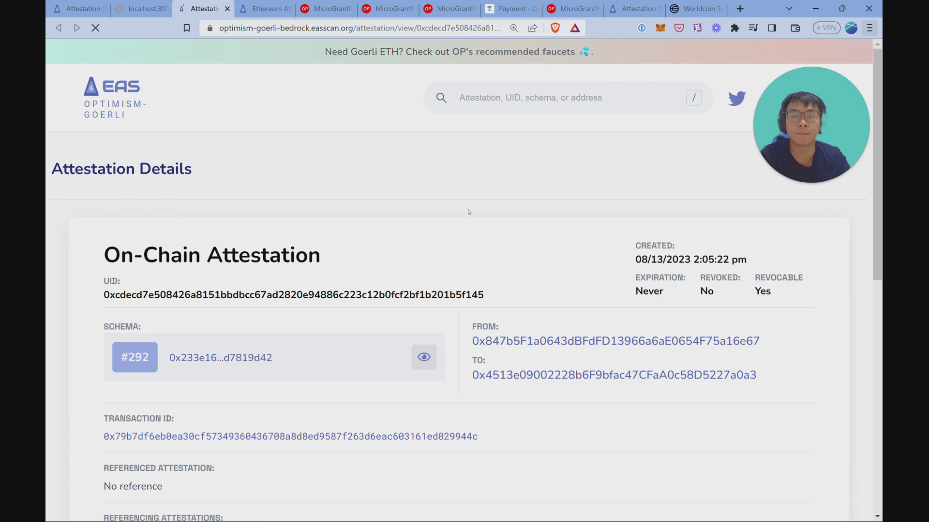Click the 'Never' expiration value

pyautogui.click(x=649, y=291)
